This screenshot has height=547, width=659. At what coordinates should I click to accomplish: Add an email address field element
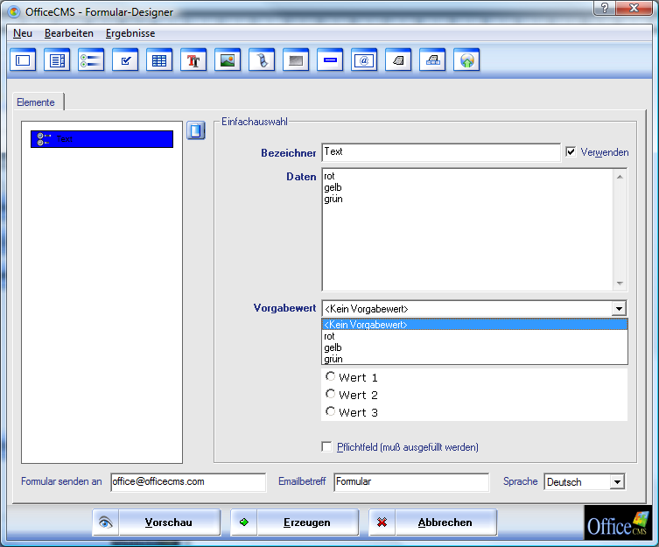click(364, 60)
